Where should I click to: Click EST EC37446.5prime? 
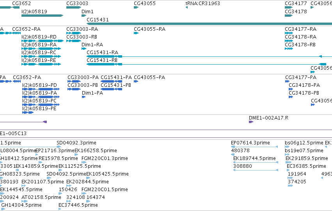(60, 209)
